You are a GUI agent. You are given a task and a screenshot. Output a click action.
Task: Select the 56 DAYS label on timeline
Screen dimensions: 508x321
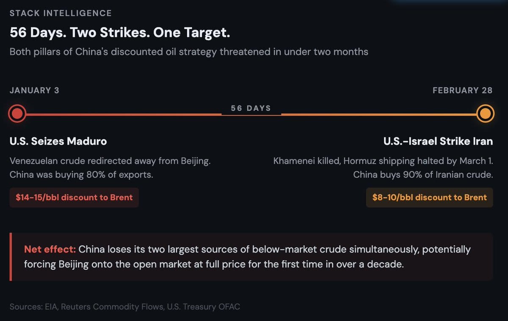tap(251, 108)
